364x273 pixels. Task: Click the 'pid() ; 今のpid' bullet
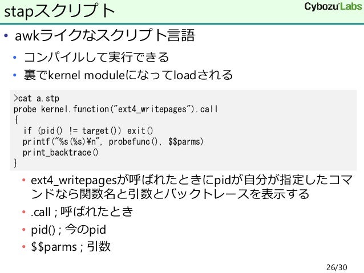tap(68, 230)
